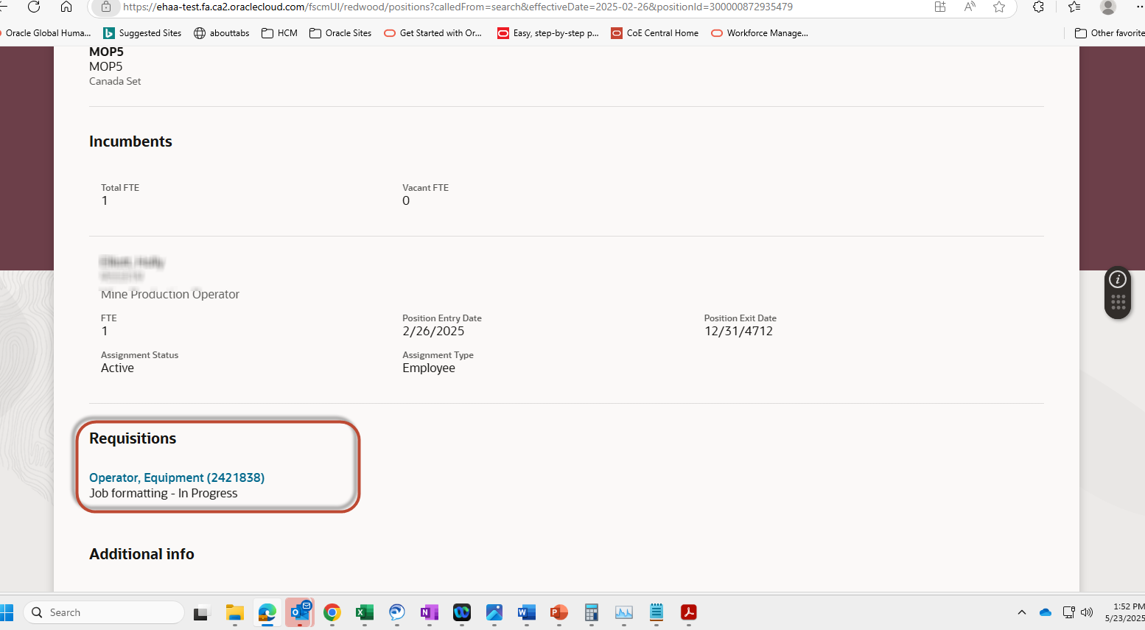Click the browser address bar URL
The height and width of the screenshot is (630, 1145).
click(x=458, y=7)
